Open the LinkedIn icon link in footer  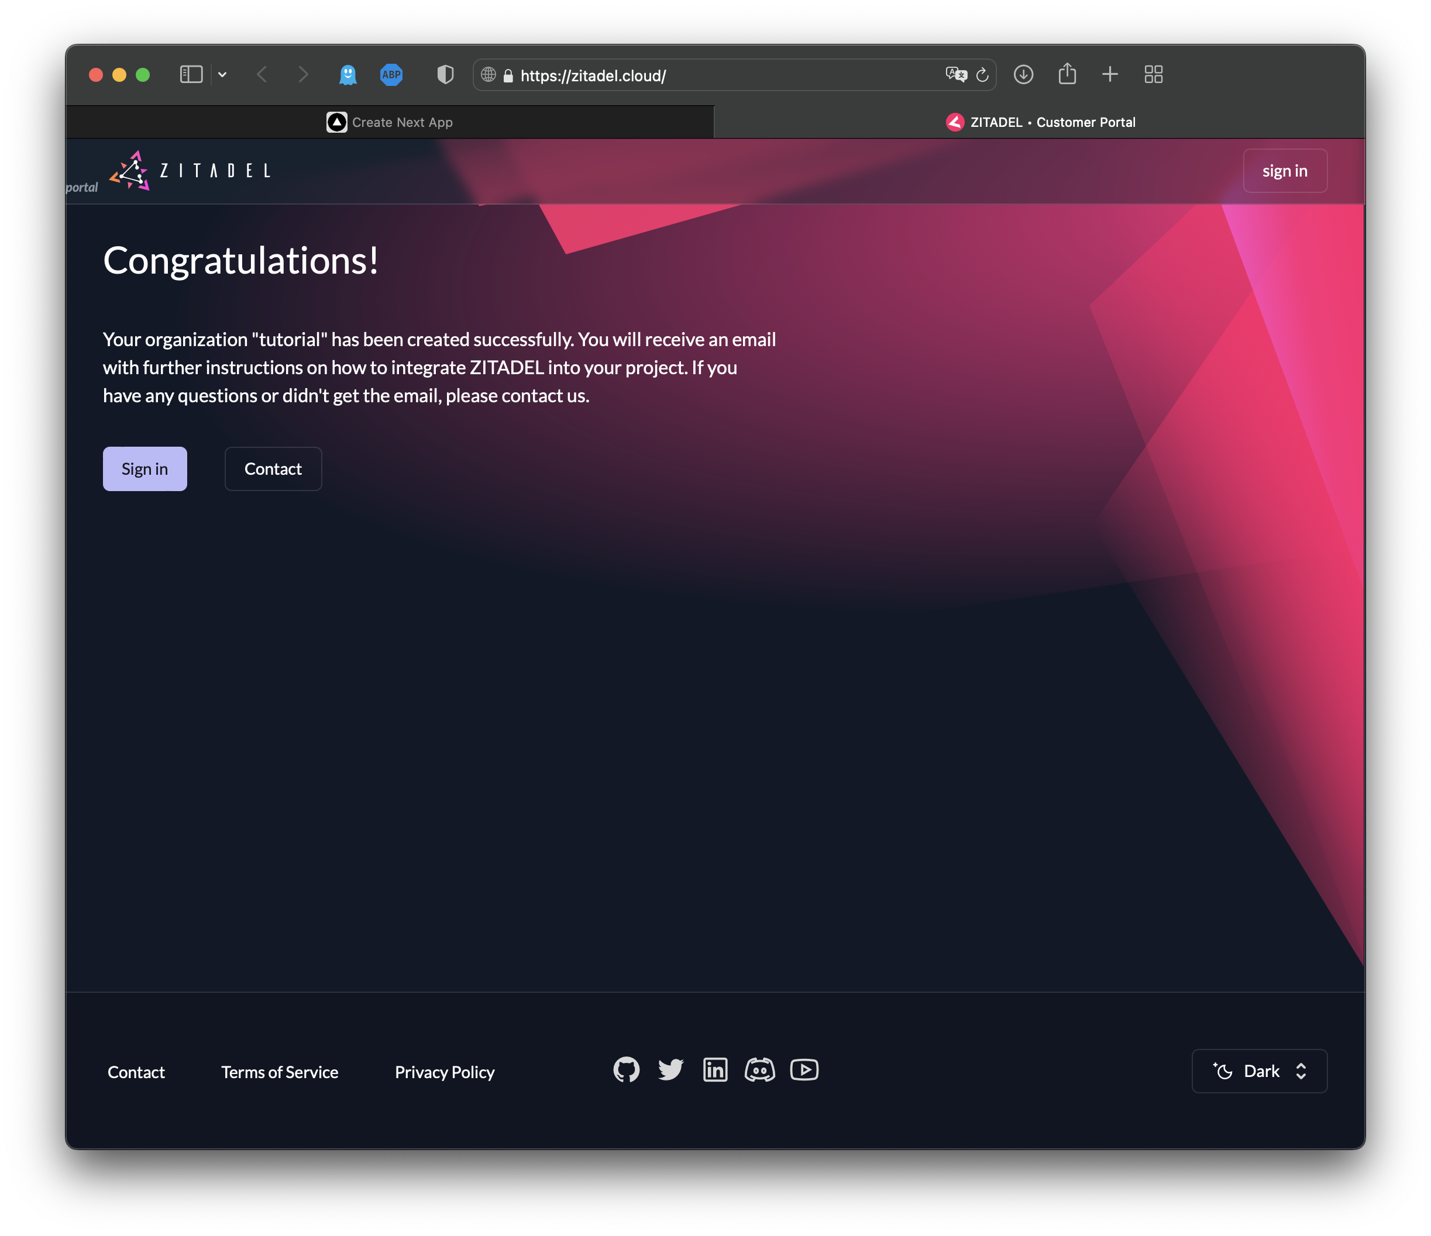715,1070
